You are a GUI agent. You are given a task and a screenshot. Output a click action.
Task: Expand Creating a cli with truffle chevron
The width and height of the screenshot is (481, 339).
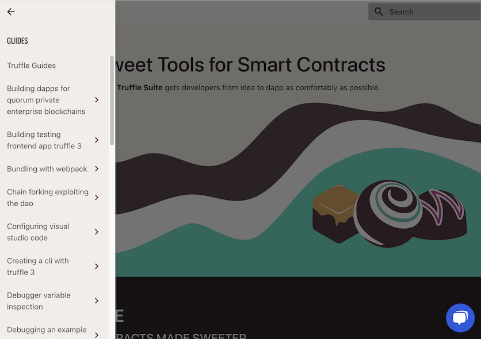pyautogui.click(x=97, y=267)
